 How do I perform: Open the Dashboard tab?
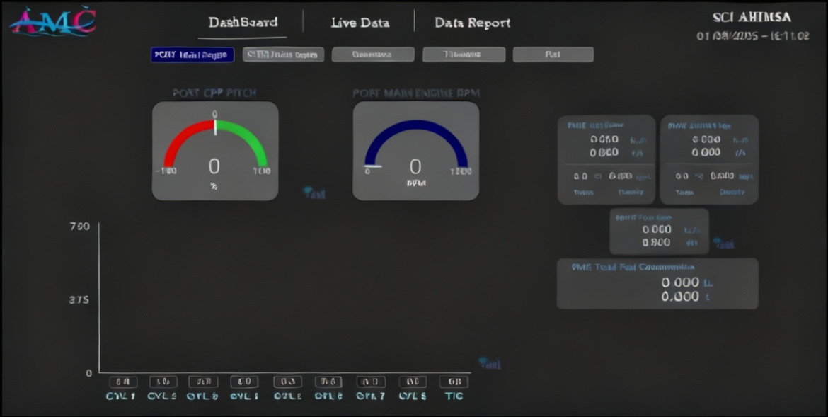tap(243, 23)
